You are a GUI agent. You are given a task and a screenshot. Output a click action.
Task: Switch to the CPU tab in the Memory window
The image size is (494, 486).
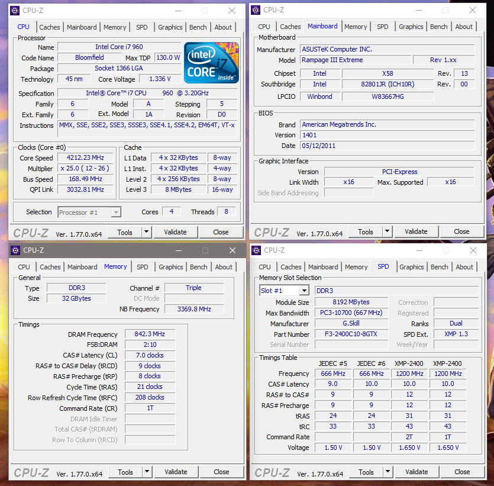24,267
